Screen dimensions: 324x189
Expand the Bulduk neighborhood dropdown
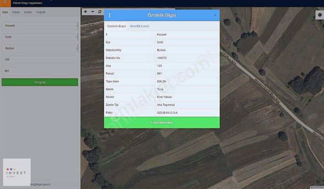(40, 48)
